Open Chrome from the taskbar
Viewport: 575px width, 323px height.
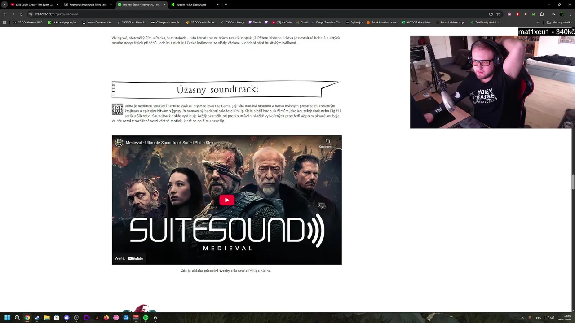27,318
